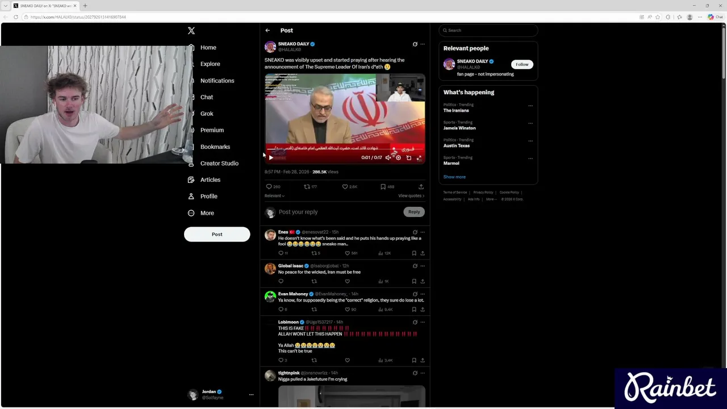Unmute the video volume icon
Screen dimensions: 727x409
point(388,158)
